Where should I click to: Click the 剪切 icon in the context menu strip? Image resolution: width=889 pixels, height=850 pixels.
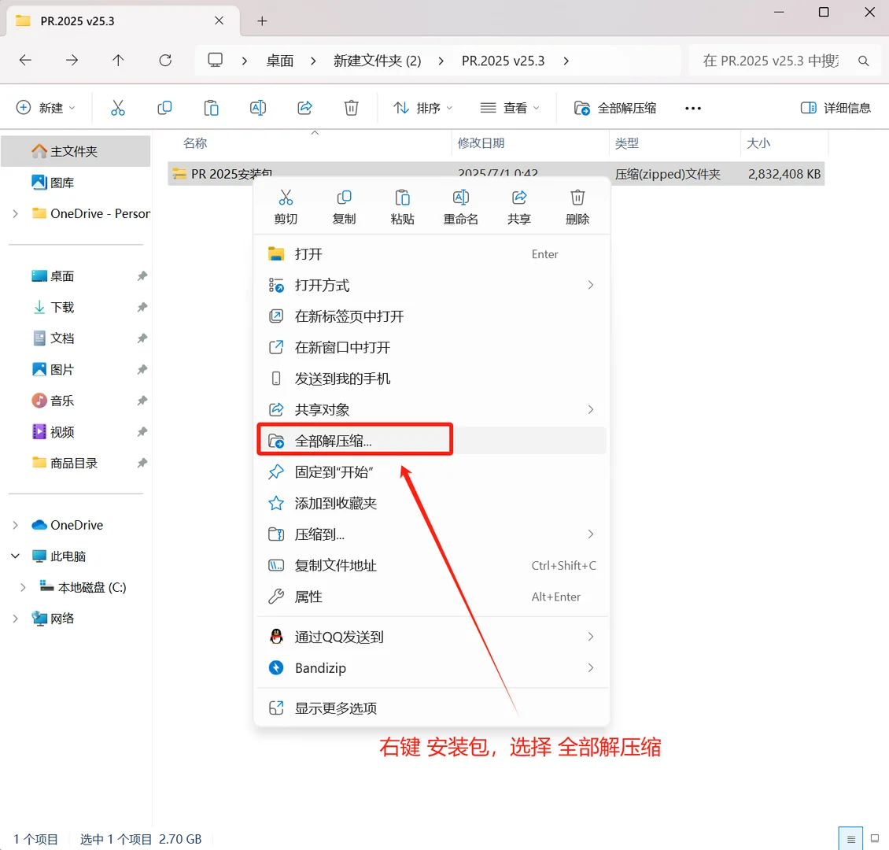[286, 205]
